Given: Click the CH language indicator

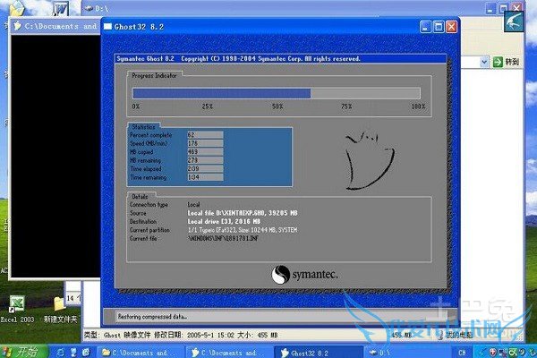Looking at the screenshot, I should [462, 353].
